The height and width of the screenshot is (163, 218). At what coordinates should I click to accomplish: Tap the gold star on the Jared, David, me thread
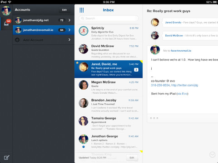click(77, 62)
